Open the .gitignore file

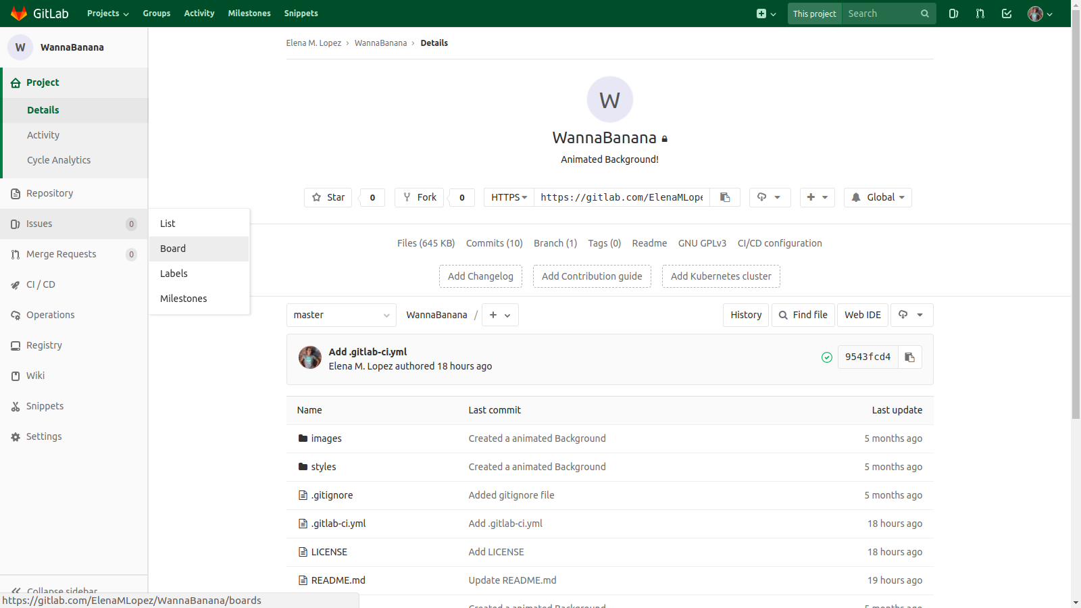332,495
